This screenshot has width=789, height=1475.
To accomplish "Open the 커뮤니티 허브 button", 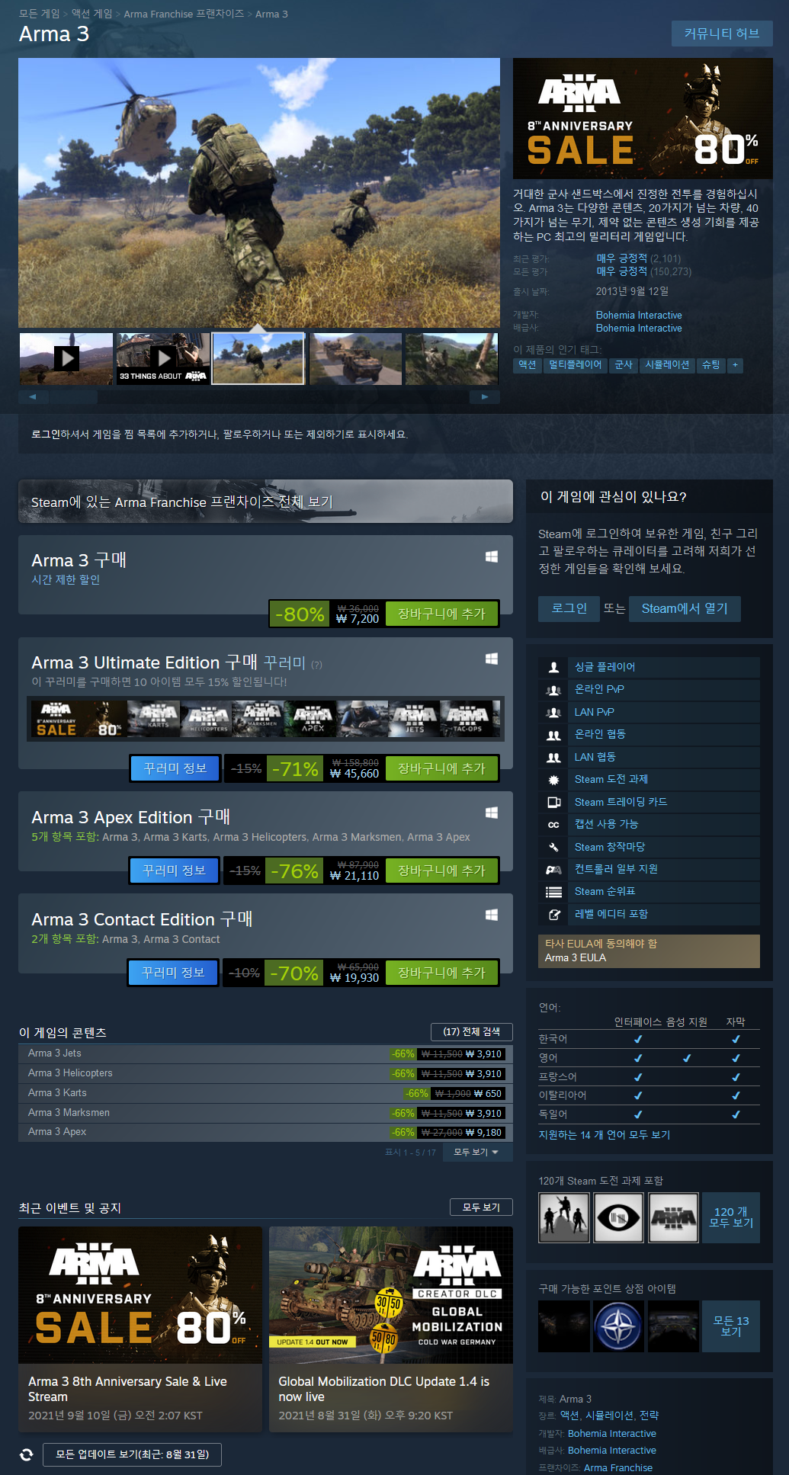I will point(721,34).
